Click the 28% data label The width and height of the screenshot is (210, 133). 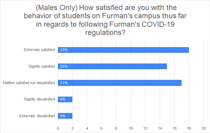point(64,66)
